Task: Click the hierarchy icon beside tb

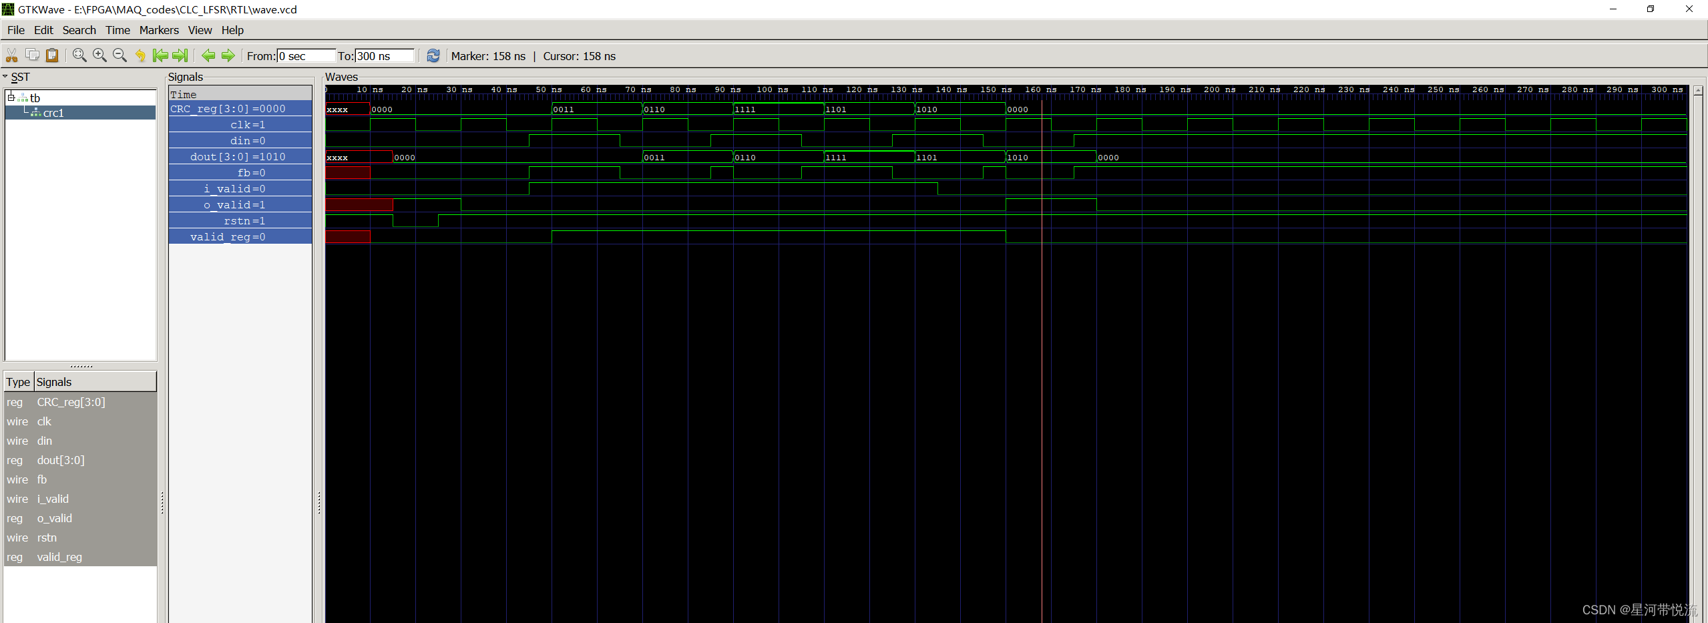Action: pos(23,98)
